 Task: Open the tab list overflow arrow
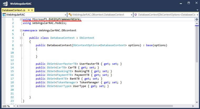pos(197,10)
